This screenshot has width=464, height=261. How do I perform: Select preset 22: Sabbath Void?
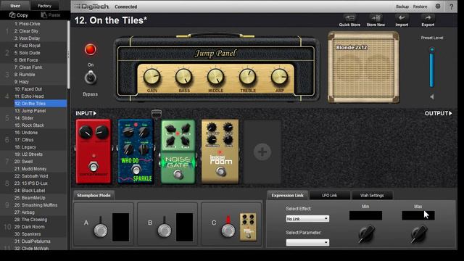click(x=31, y=175)
